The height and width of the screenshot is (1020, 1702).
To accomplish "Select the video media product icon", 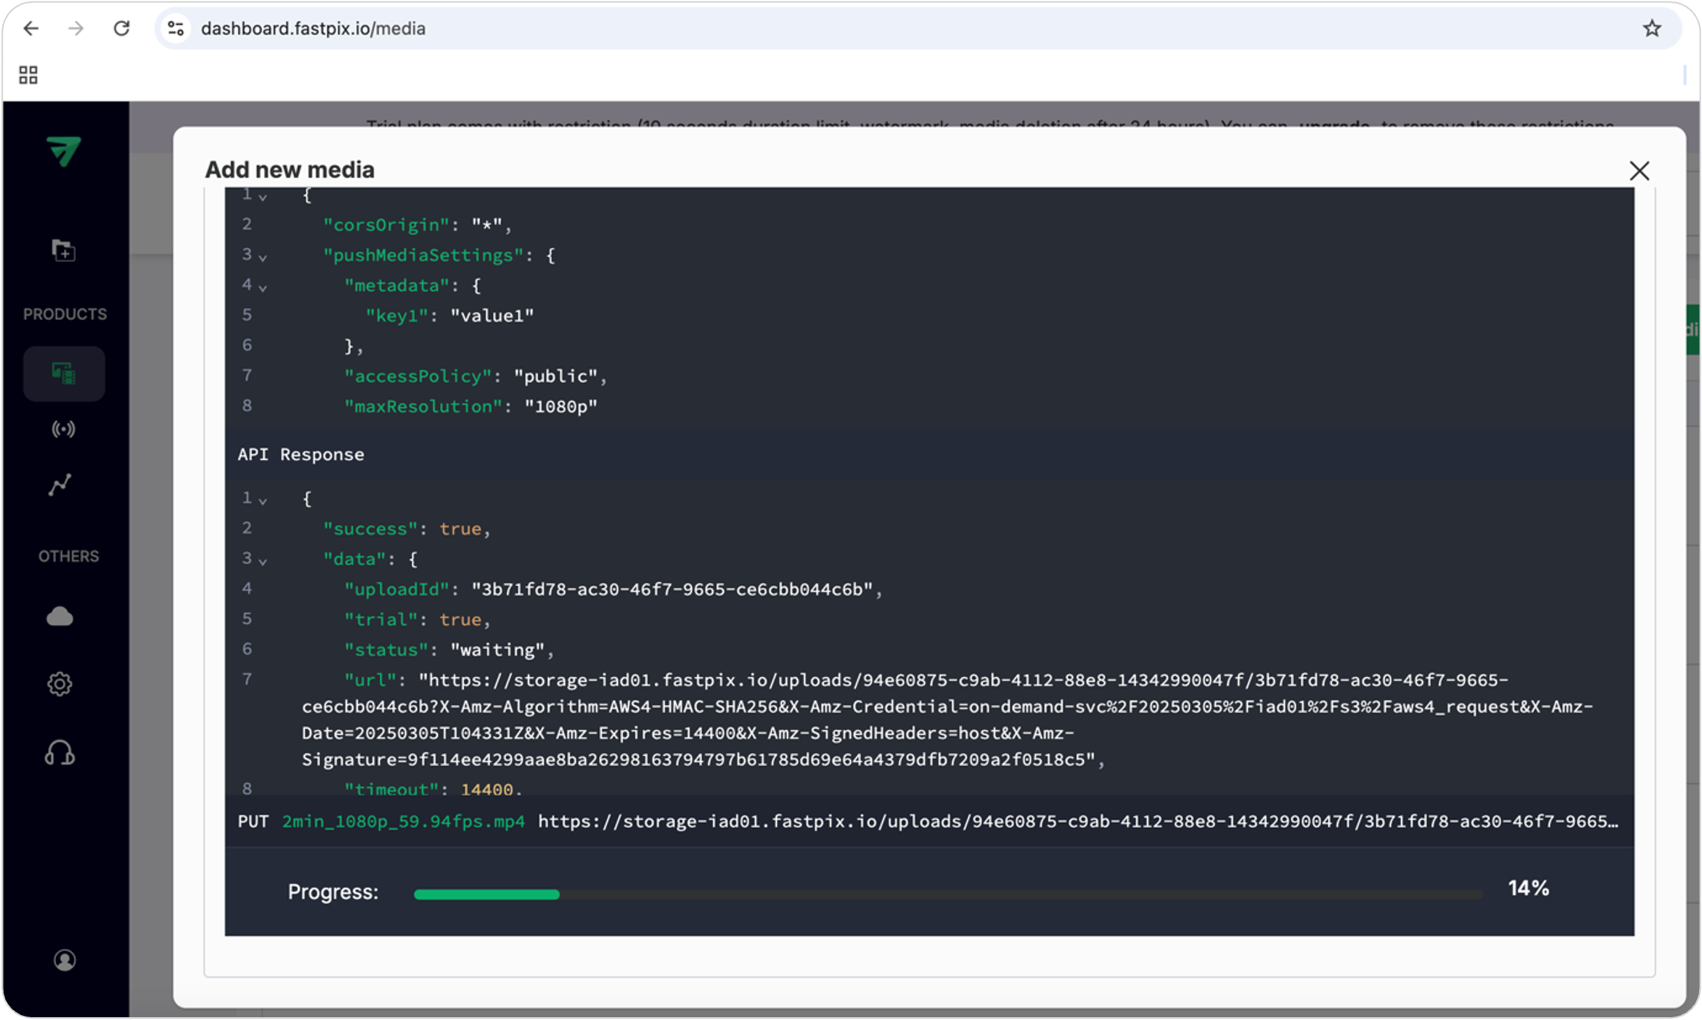I will pyautogui.click(x=64, y=373).
